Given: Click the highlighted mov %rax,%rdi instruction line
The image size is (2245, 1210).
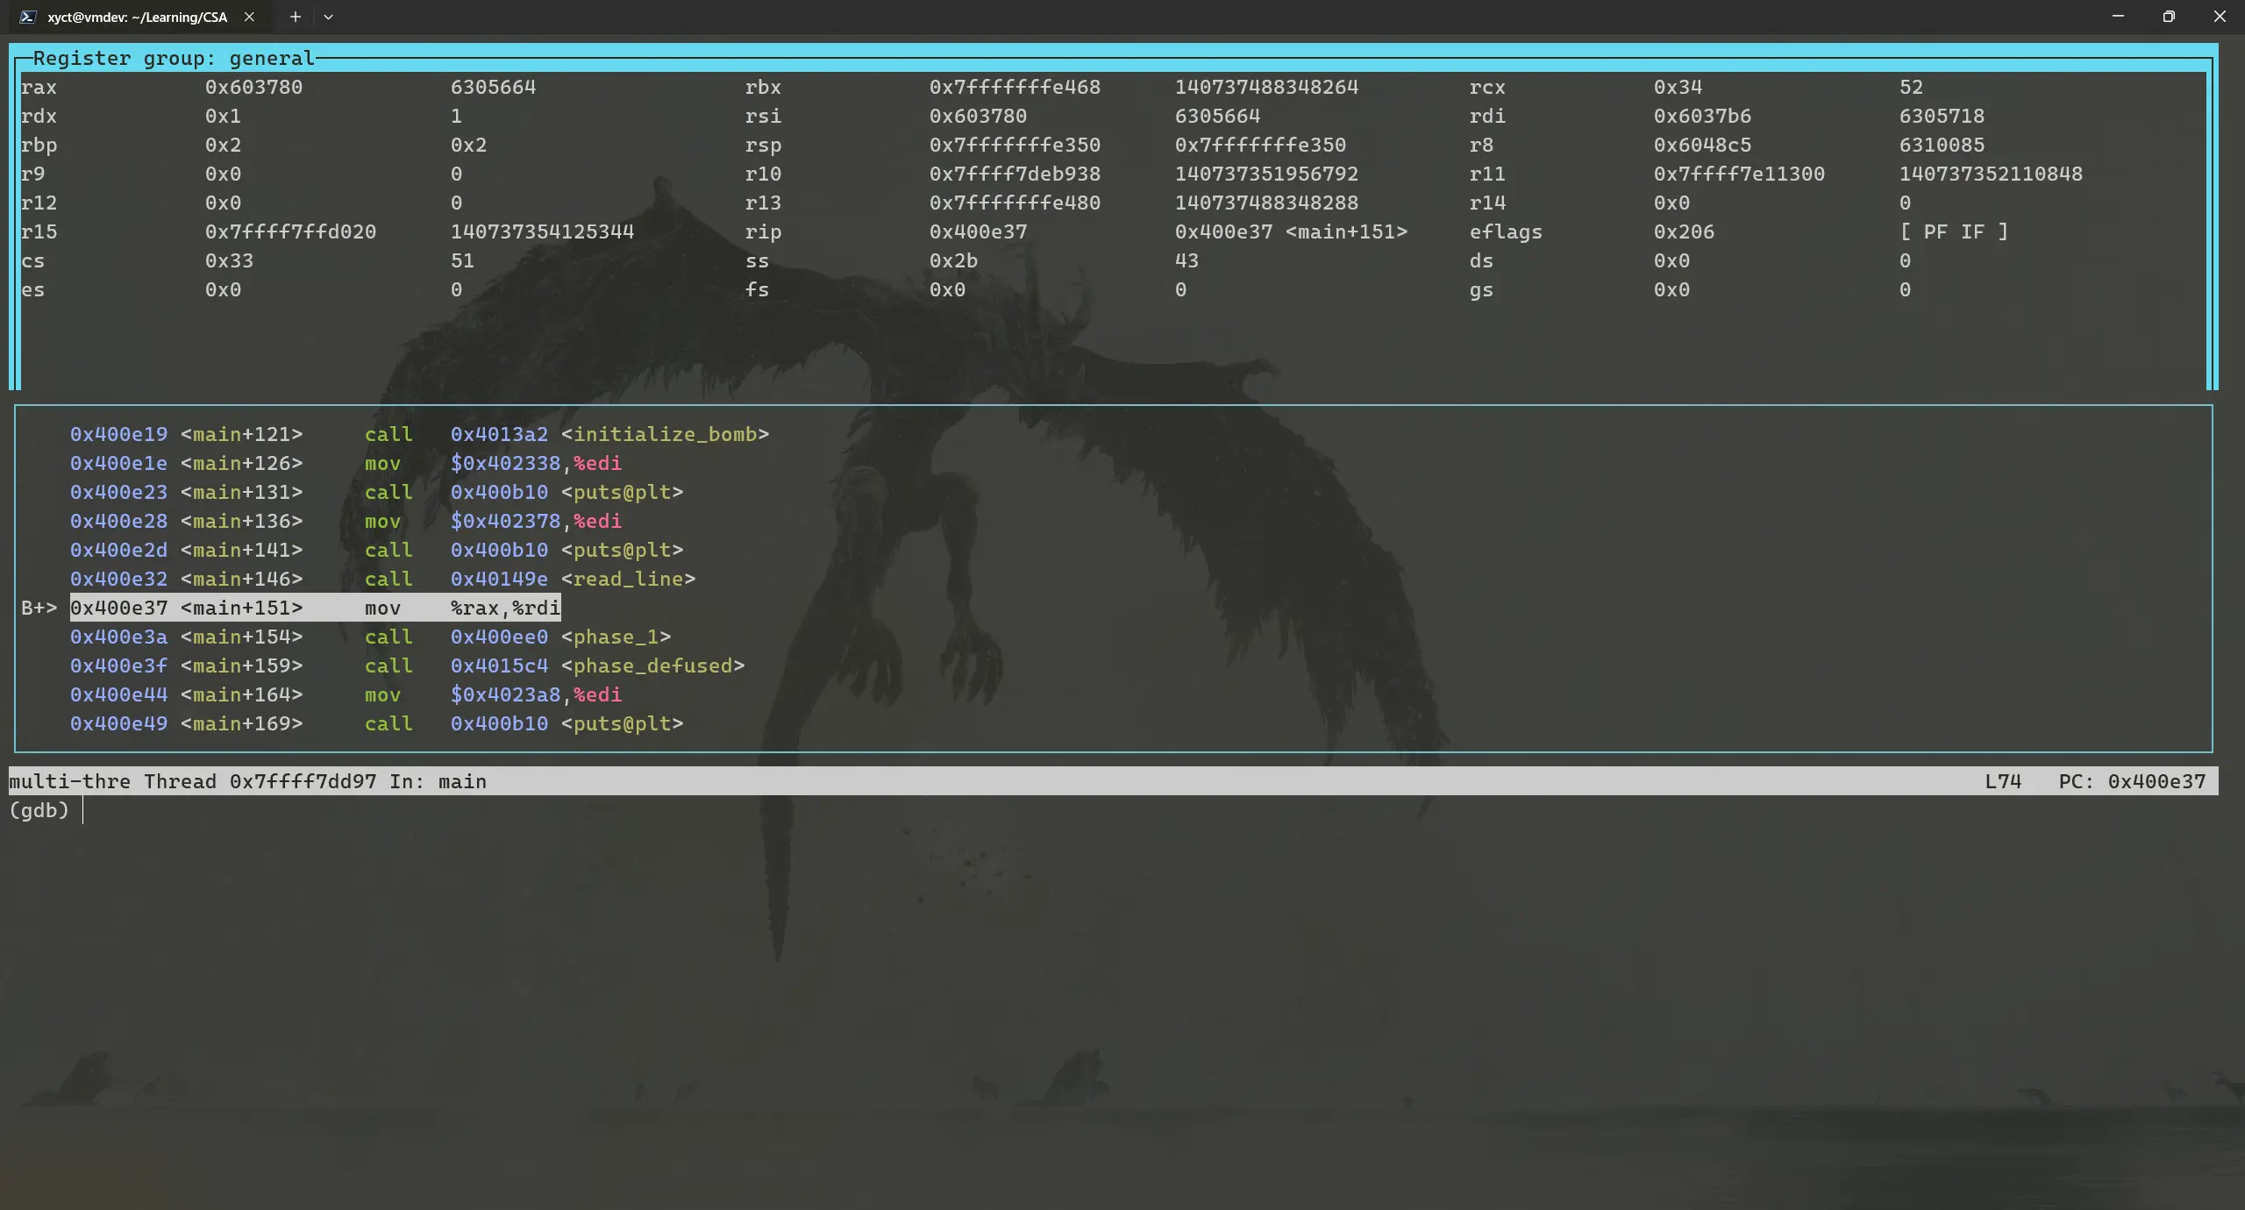Looking at the screenshot, I should (x=316, y=608).
